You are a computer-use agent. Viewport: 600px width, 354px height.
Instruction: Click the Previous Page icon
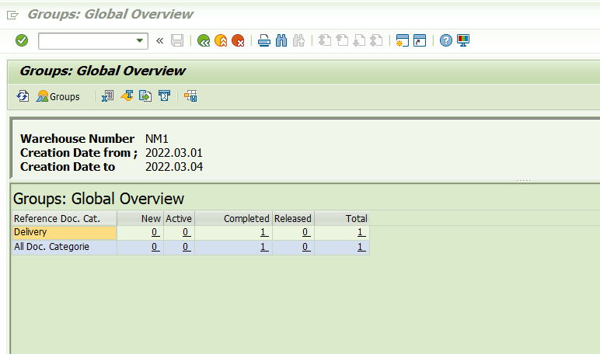point(342,40)
